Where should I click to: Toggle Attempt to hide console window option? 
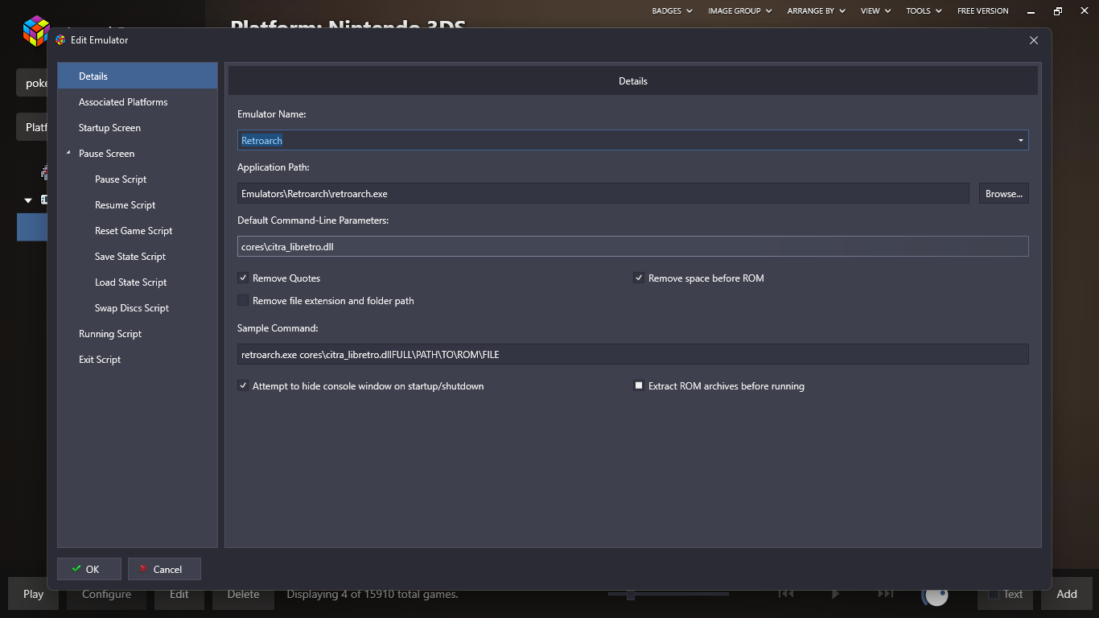(243, 385)
